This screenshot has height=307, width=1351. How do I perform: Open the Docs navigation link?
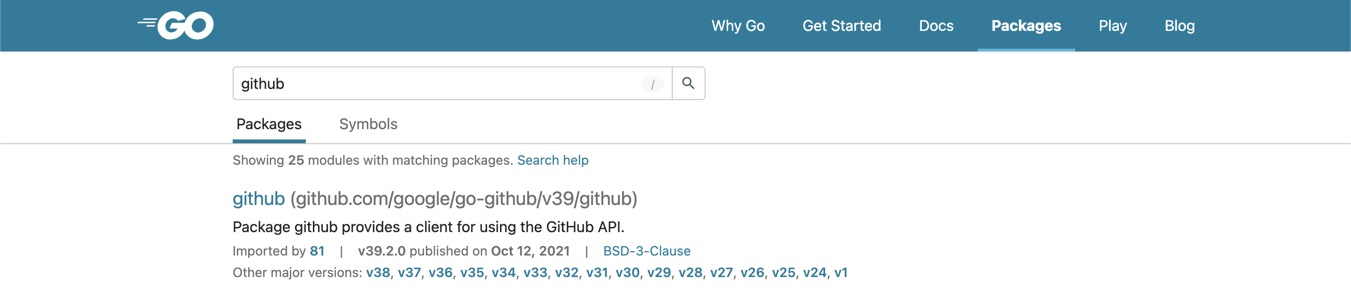coord(936,26)
